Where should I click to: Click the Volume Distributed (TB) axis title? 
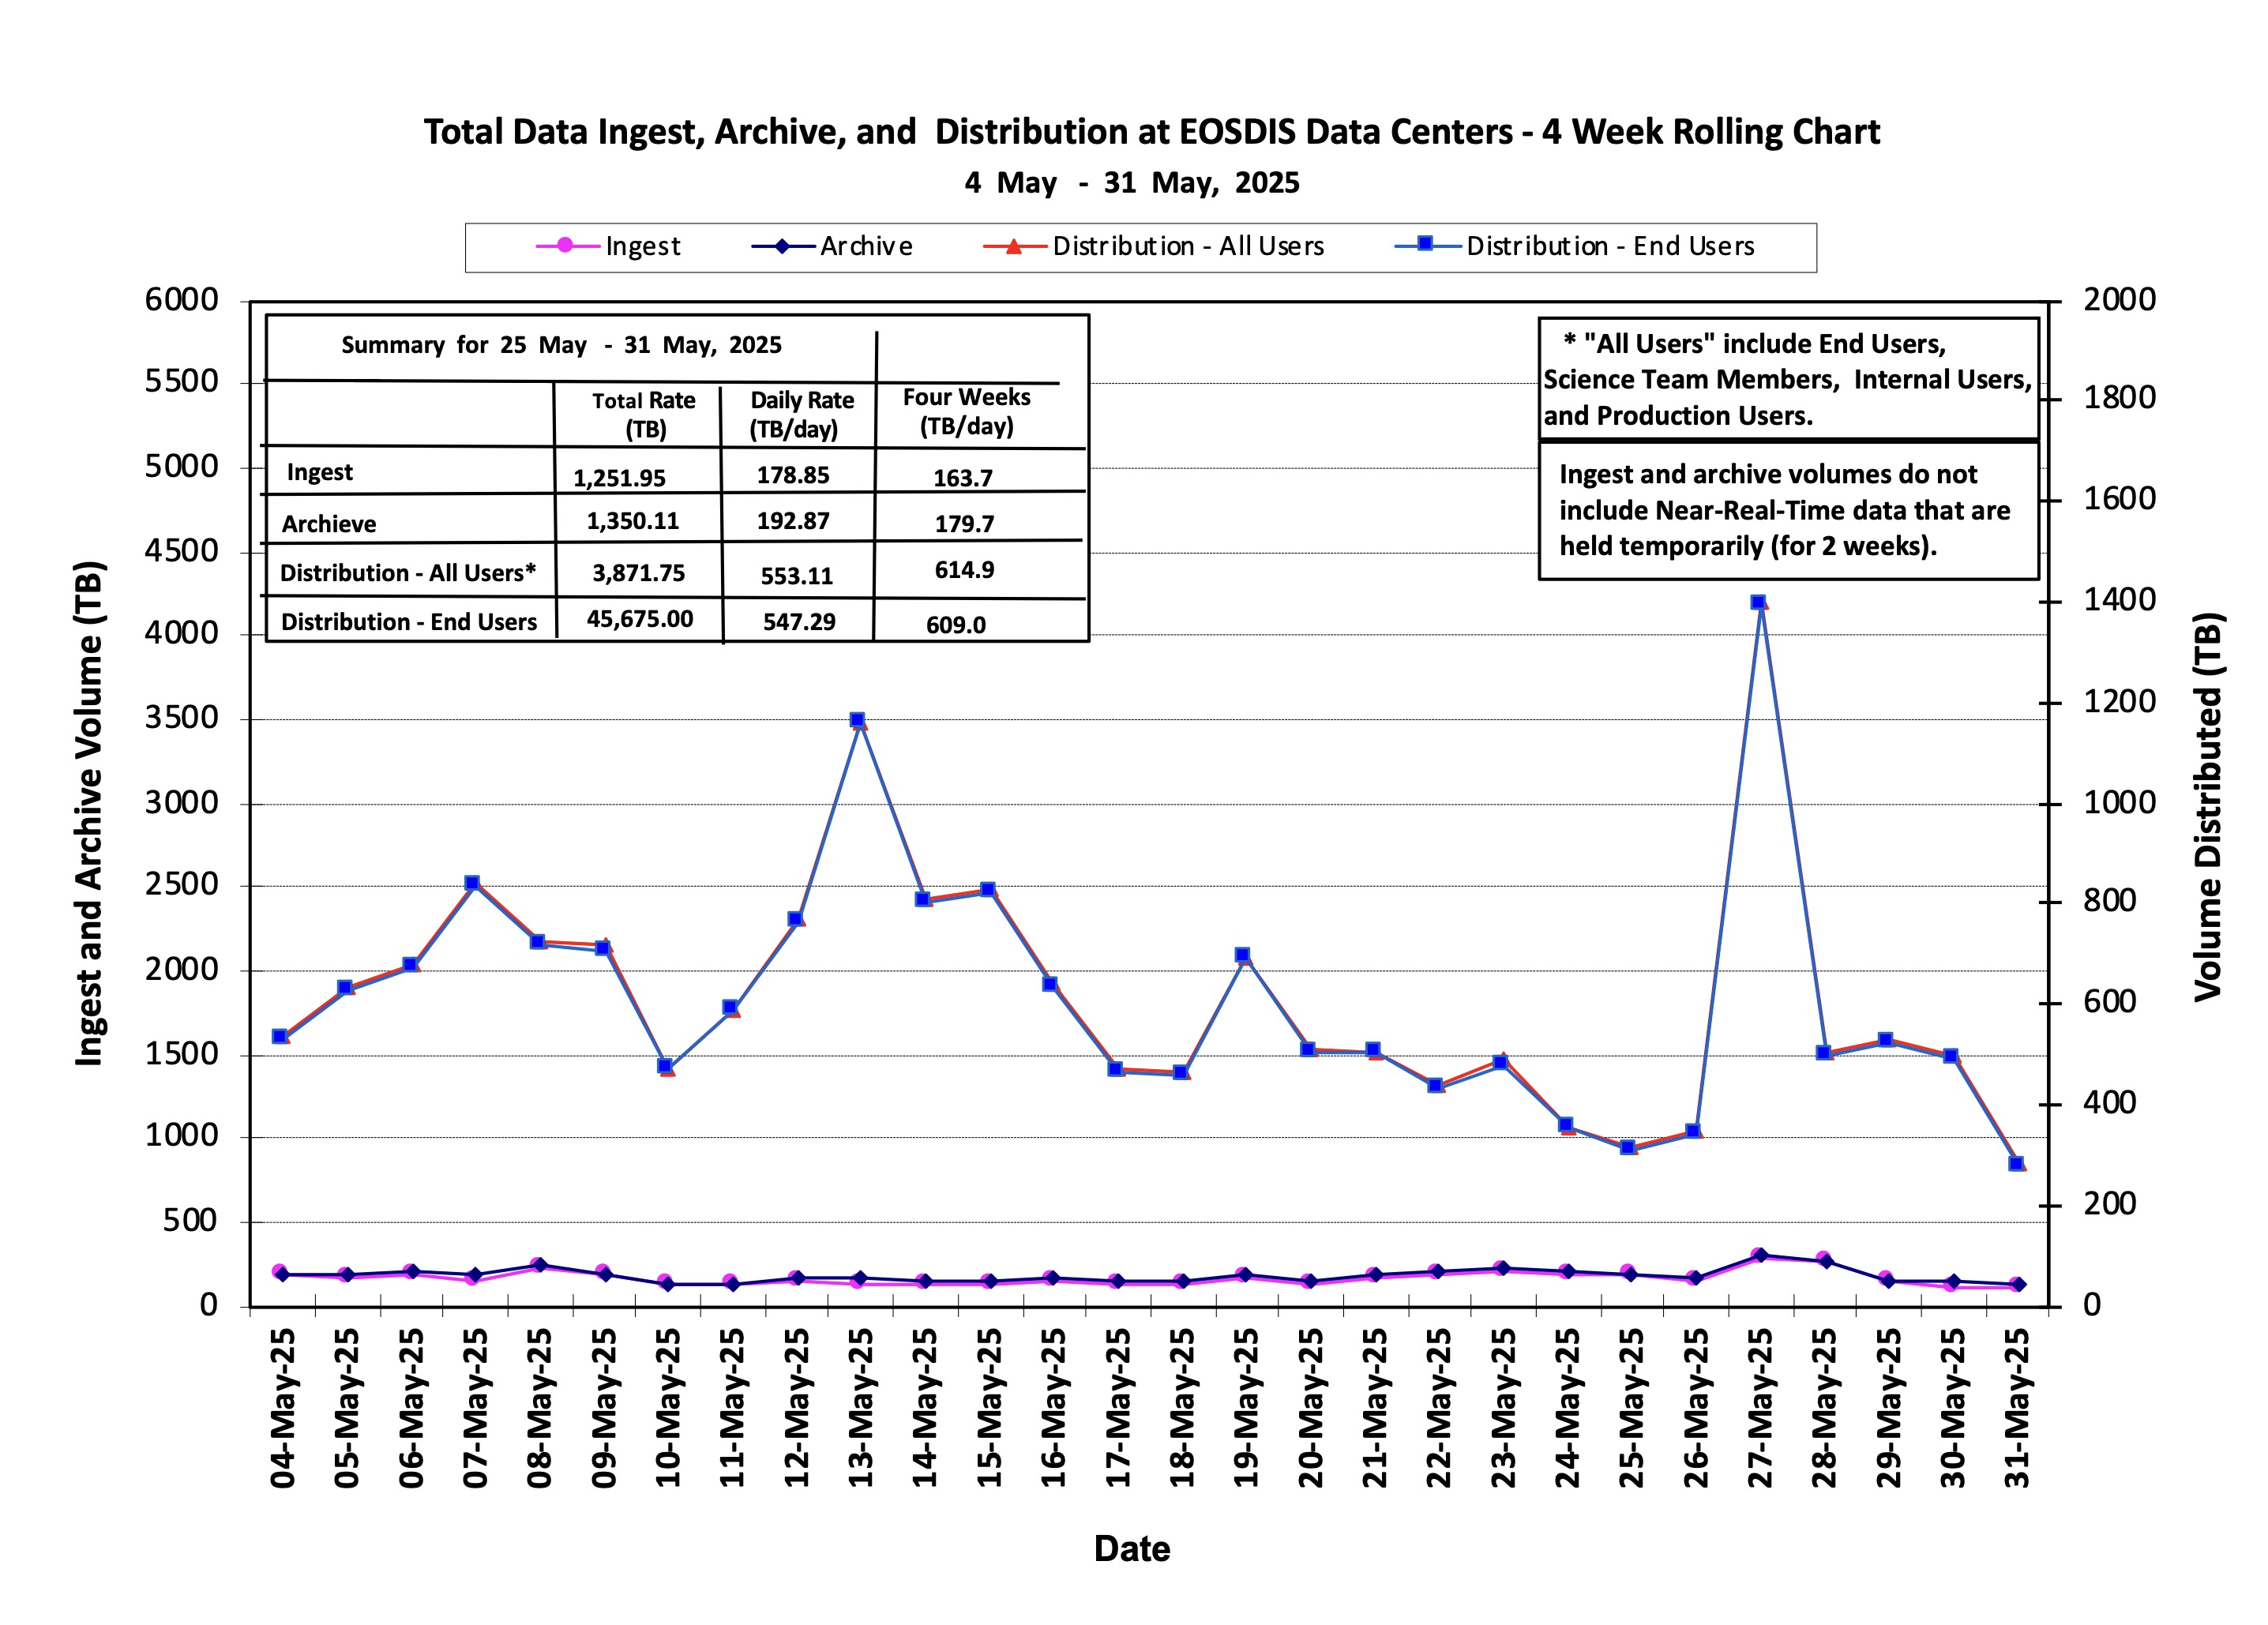point(2208,807)
